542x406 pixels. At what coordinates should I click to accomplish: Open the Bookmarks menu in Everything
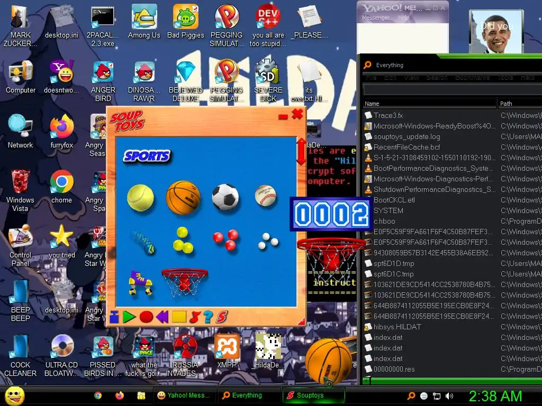472,77
